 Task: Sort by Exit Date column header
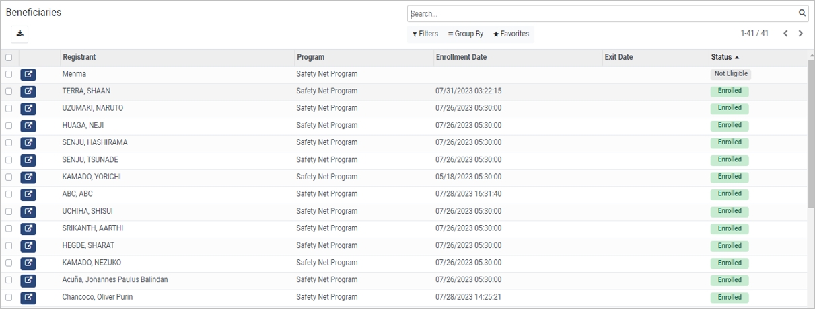coord(618,58)
